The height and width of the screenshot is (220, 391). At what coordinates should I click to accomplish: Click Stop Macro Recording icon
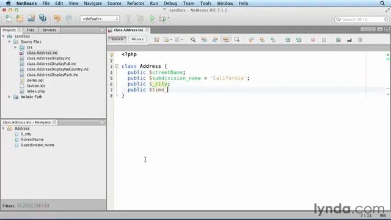tap(324, 40)
